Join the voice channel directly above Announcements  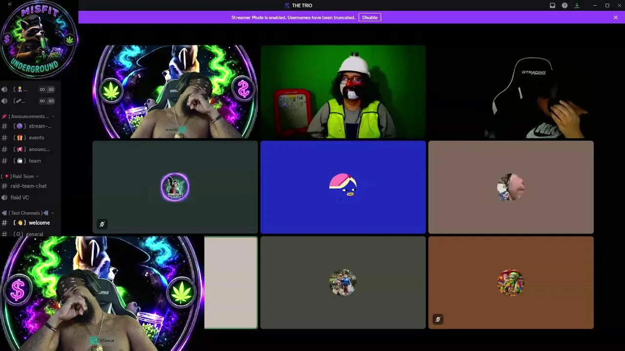[28, 101]
